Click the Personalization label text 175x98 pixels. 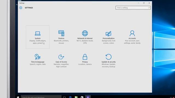point(109,38)
